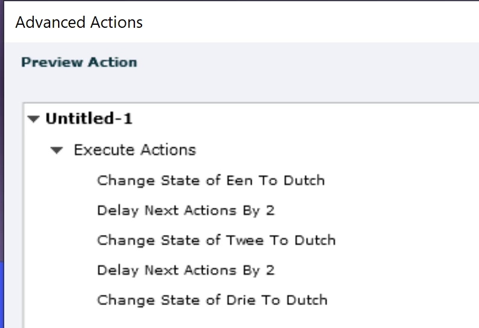Collapse the Execute Actions disclosure triangle
The width and height of the screenshot is (479, 328).
56,150
